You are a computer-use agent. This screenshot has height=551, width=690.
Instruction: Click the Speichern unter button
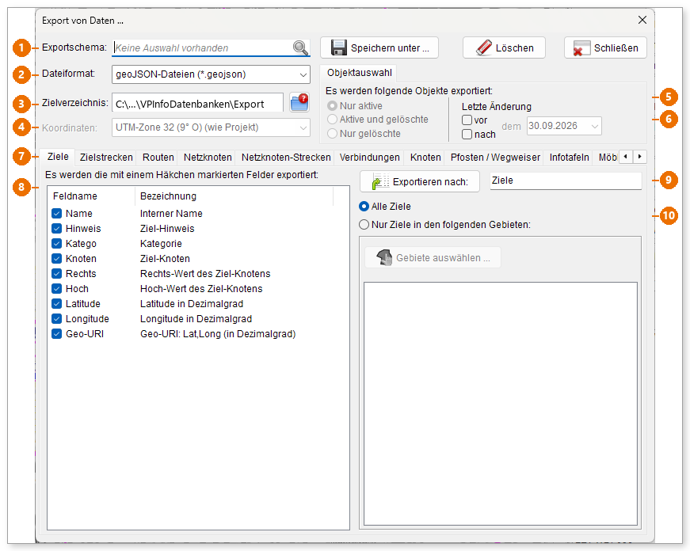pos(379,47)
